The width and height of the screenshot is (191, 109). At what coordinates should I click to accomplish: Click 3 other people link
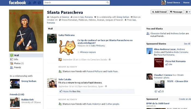tap(112, 104)
